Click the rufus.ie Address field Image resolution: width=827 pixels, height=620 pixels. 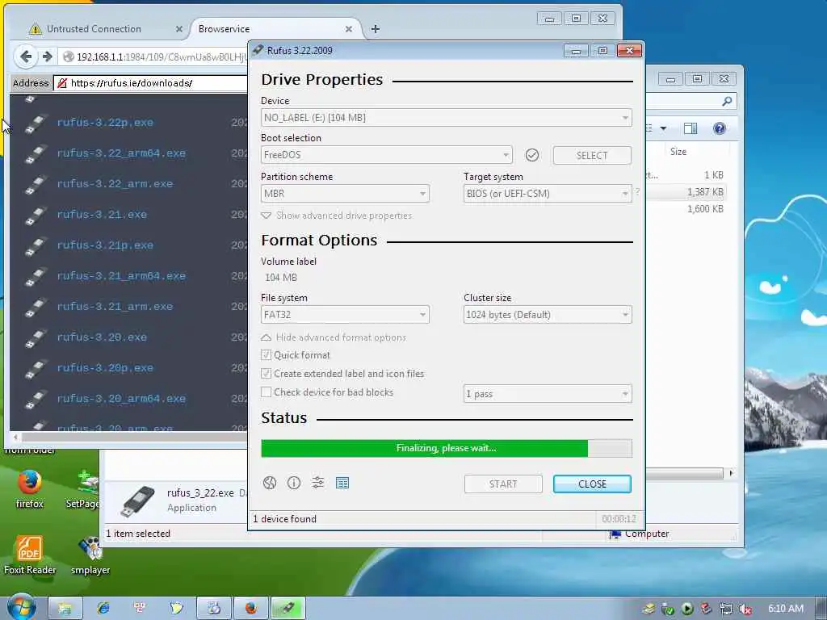point(150,83)
